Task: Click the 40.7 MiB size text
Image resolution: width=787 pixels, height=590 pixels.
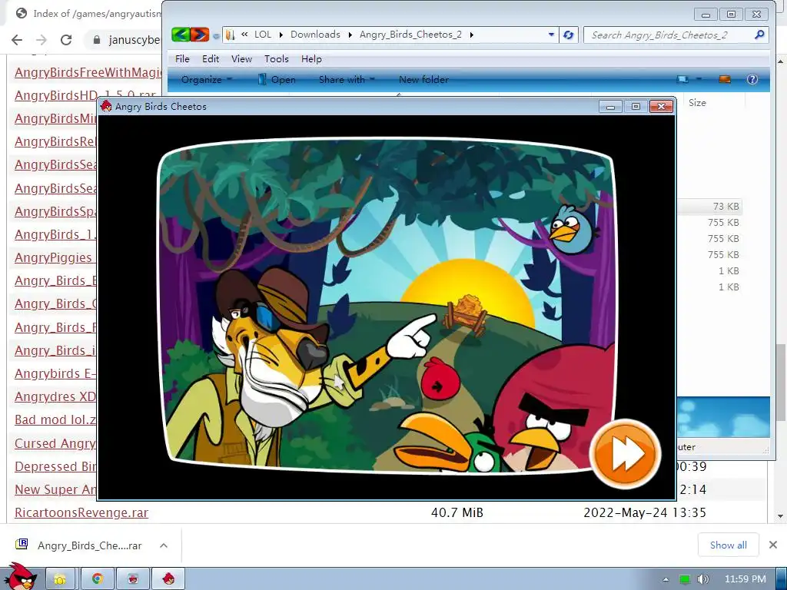Action: [x=457, y=512]
